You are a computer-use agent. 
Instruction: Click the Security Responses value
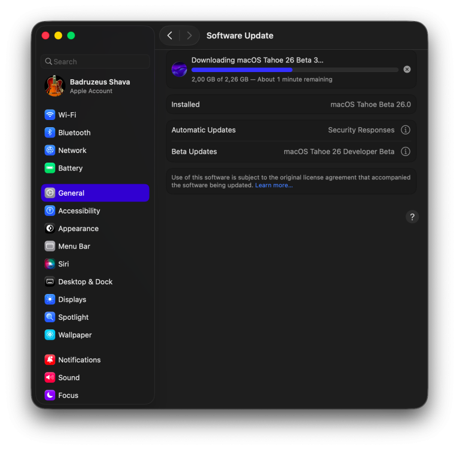[361, 130]
